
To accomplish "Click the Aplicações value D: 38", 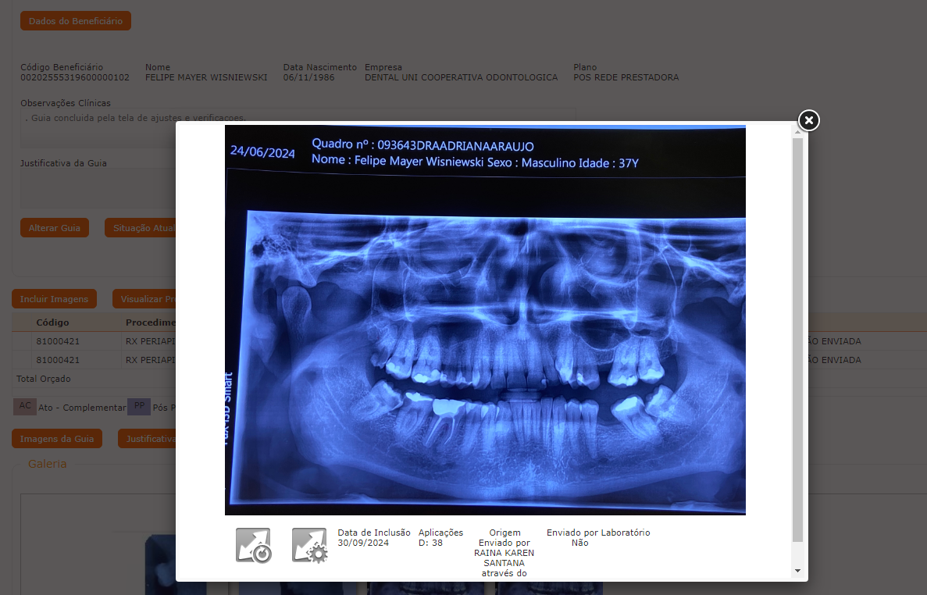I will click(430, 543).
